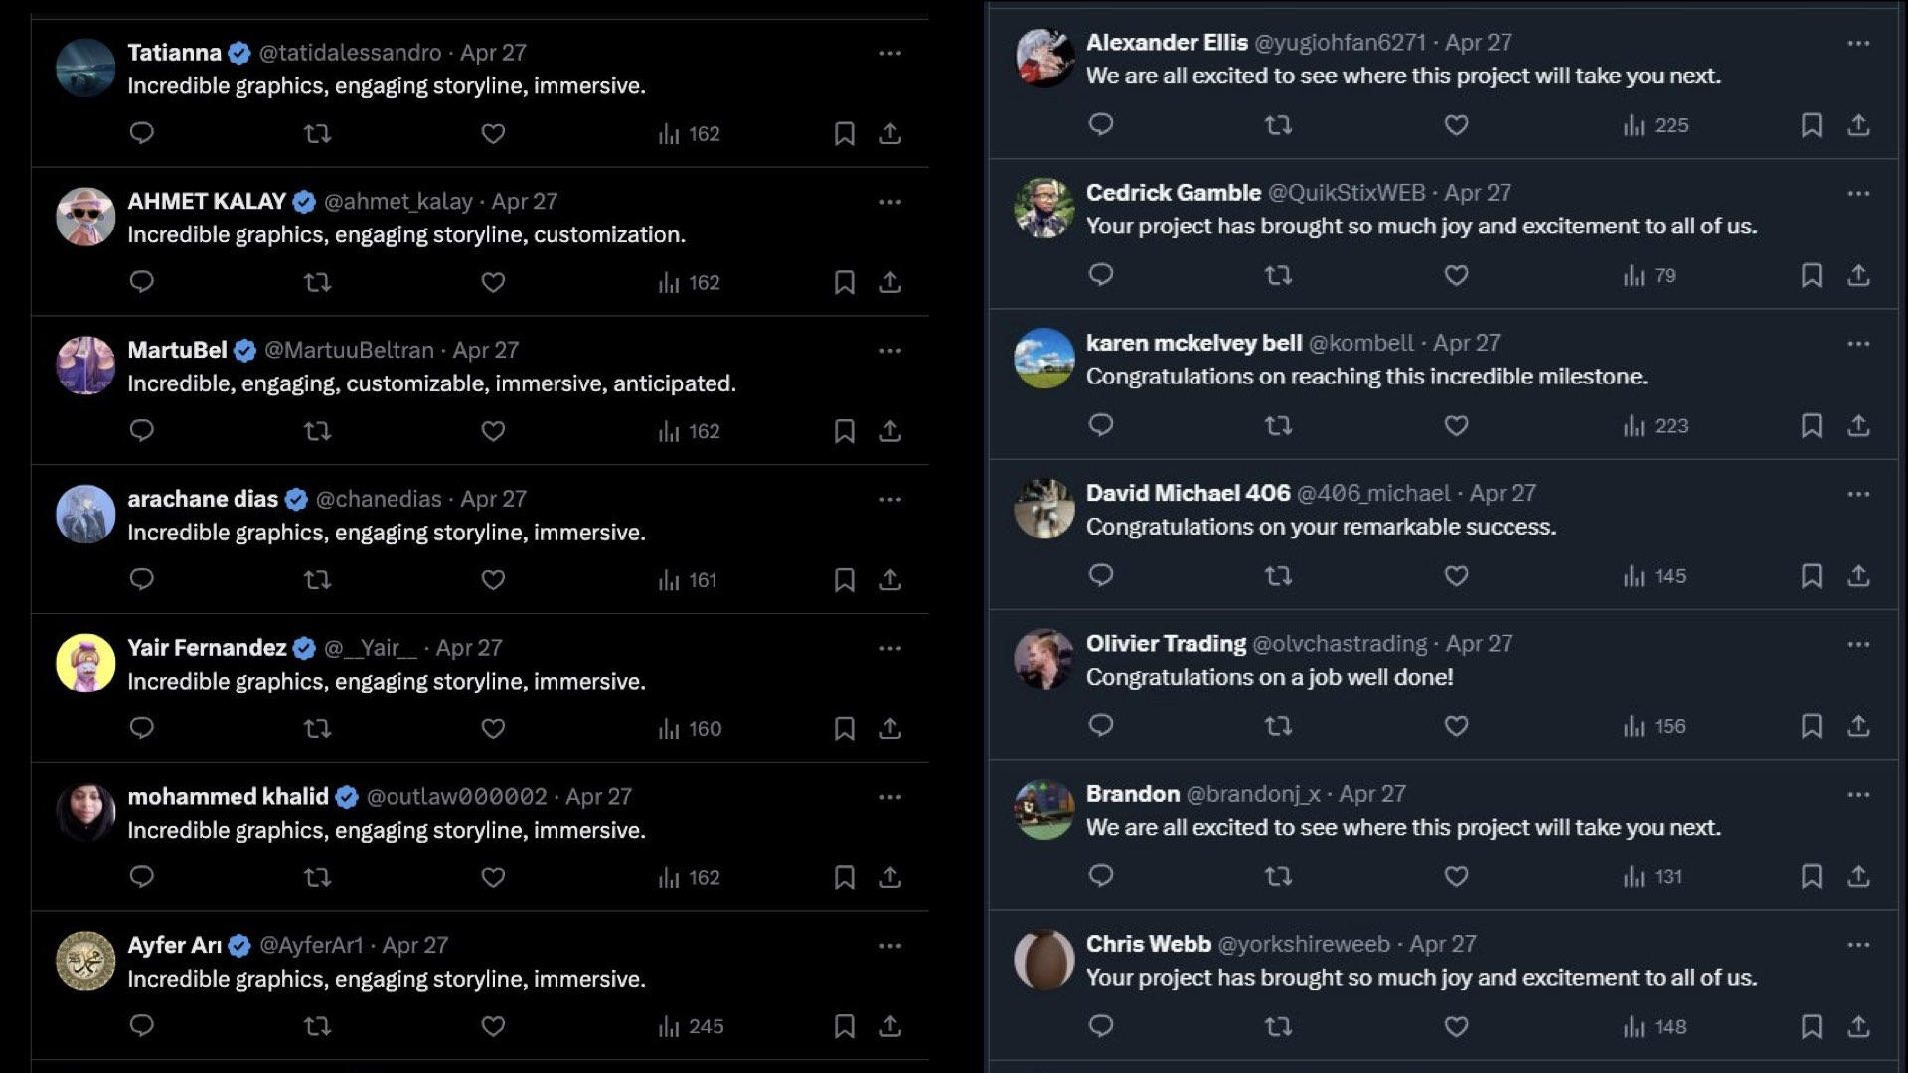Repost Cedrick Gamble's tweet

coord(1278,275)
